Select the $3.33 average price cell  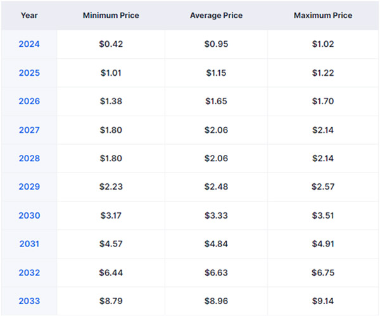click(216, 216)
